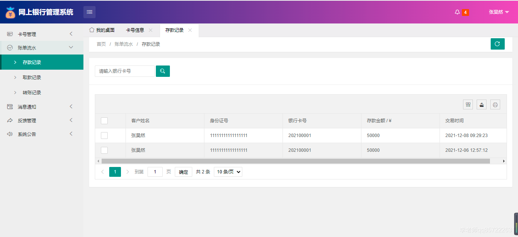
Task: Expand the 反馈管理 menu chevron
Action: pyautogui.click(x=71, y=120)
